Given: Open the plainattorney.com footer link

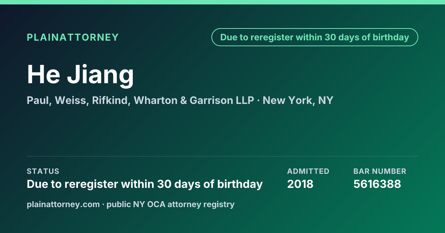Looking at the screenshot, I should coord(63,204).
